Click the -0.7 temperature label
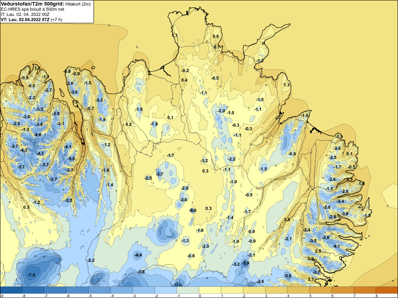 pos(90,108)
